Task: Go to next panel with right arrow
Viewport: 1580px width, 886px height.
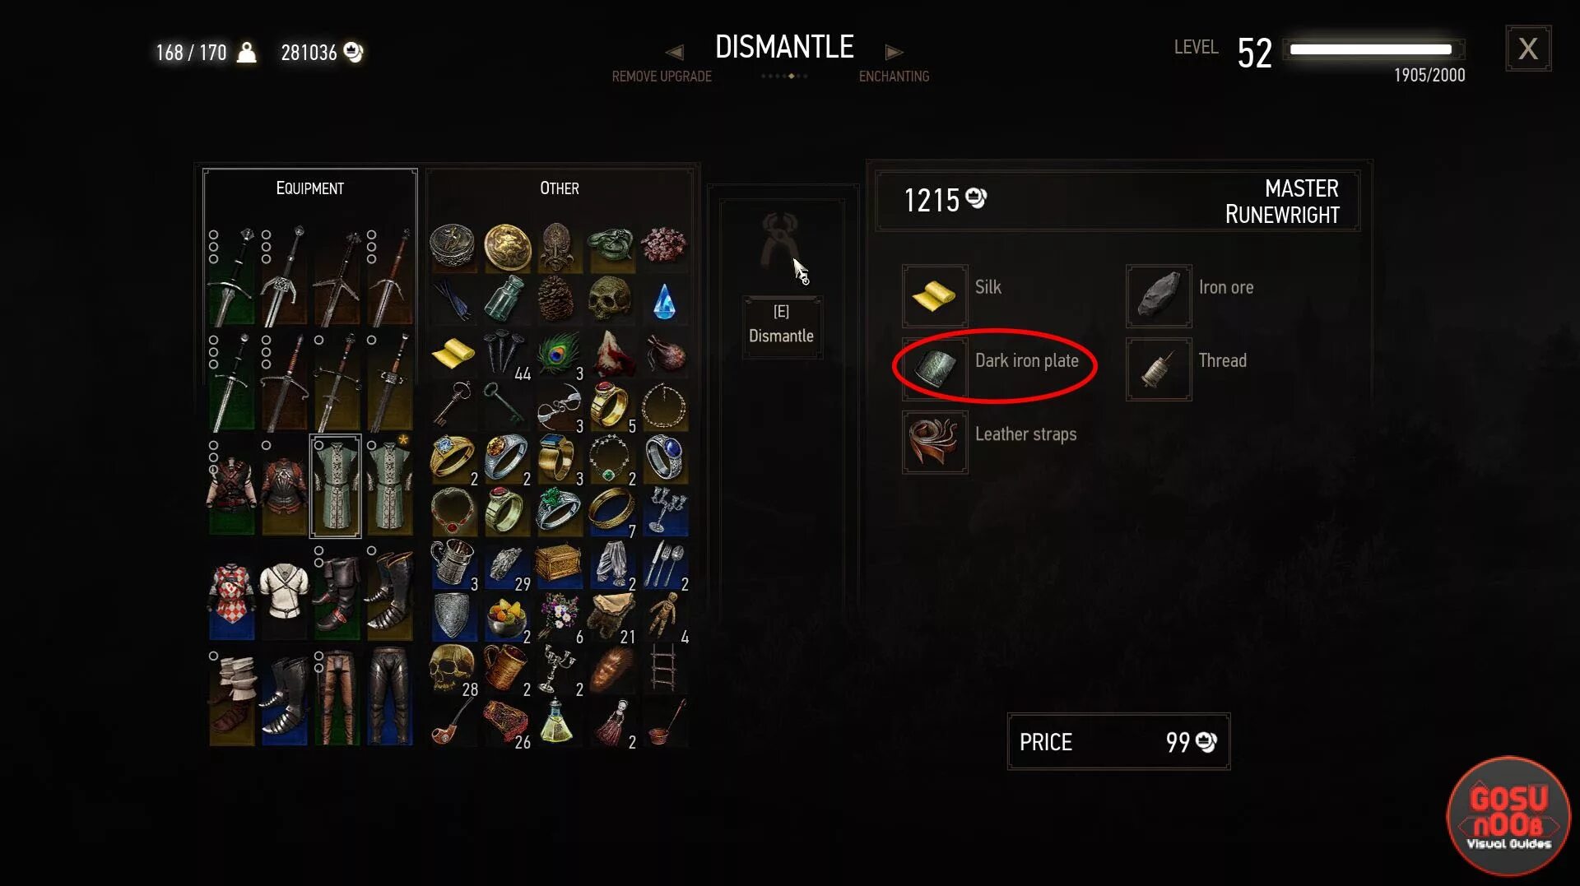Action: tap(894, 53)
